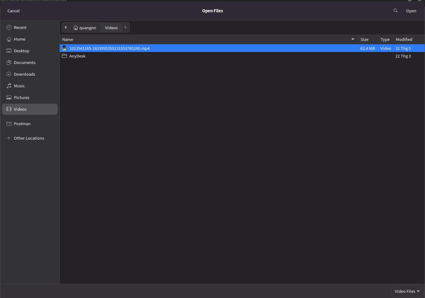Click the plus icon beside Other Locations
Viewport: 425px width, 298px height.
(x=9, y=138)
